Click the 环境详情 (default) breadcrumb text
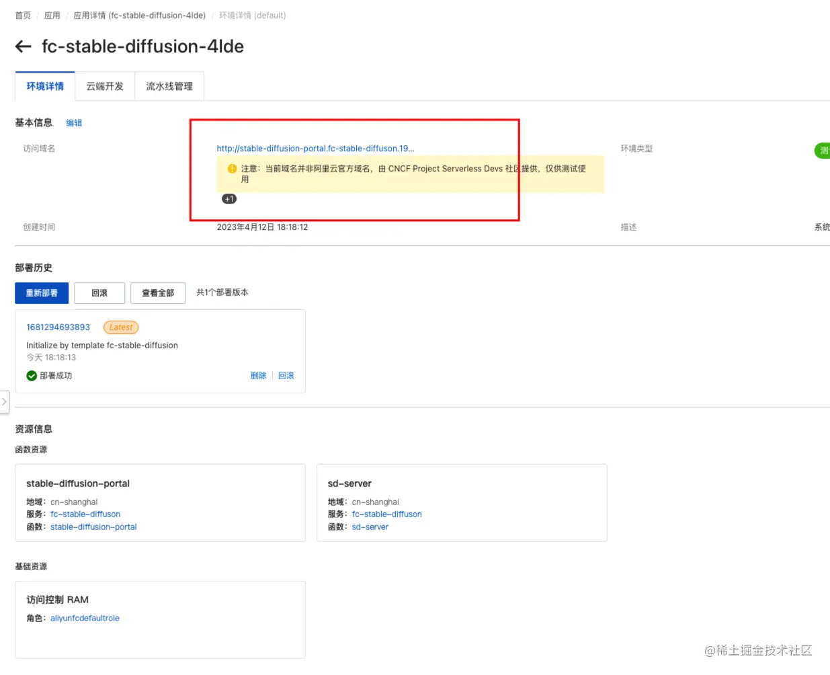This screenshot has width=830, height=675. (x=253, y=15)
